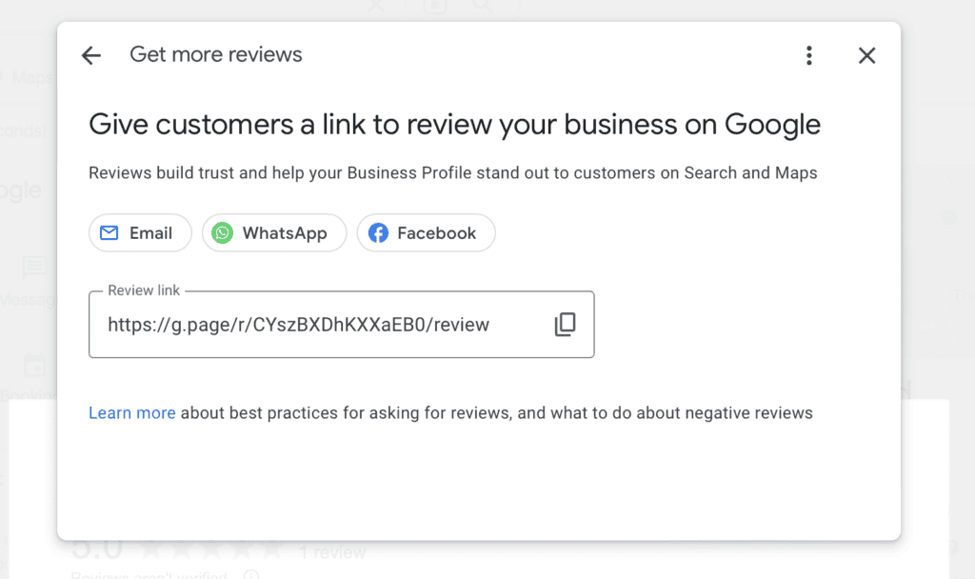Viewport: 975px width, 579px height.
Task: Share review link via WhatsApp text label
Action: [x=285, y=233]
